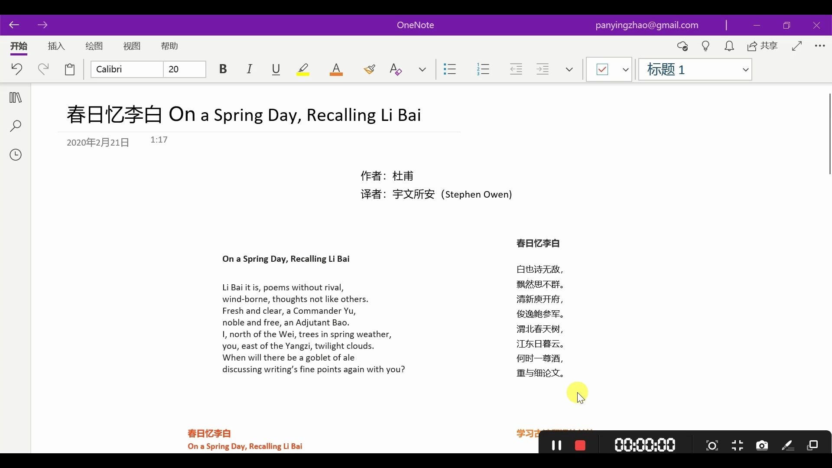Increase paragraph indent

(x=543, y=69)
